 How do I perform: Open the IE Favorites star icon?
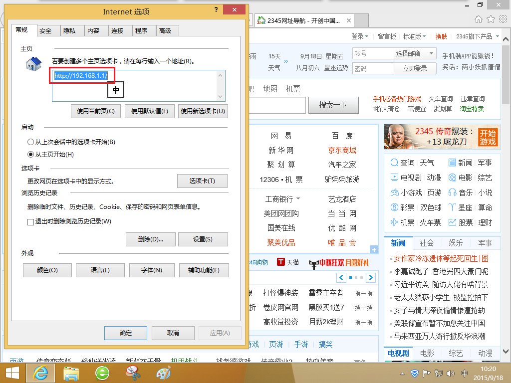pos(491,19)
